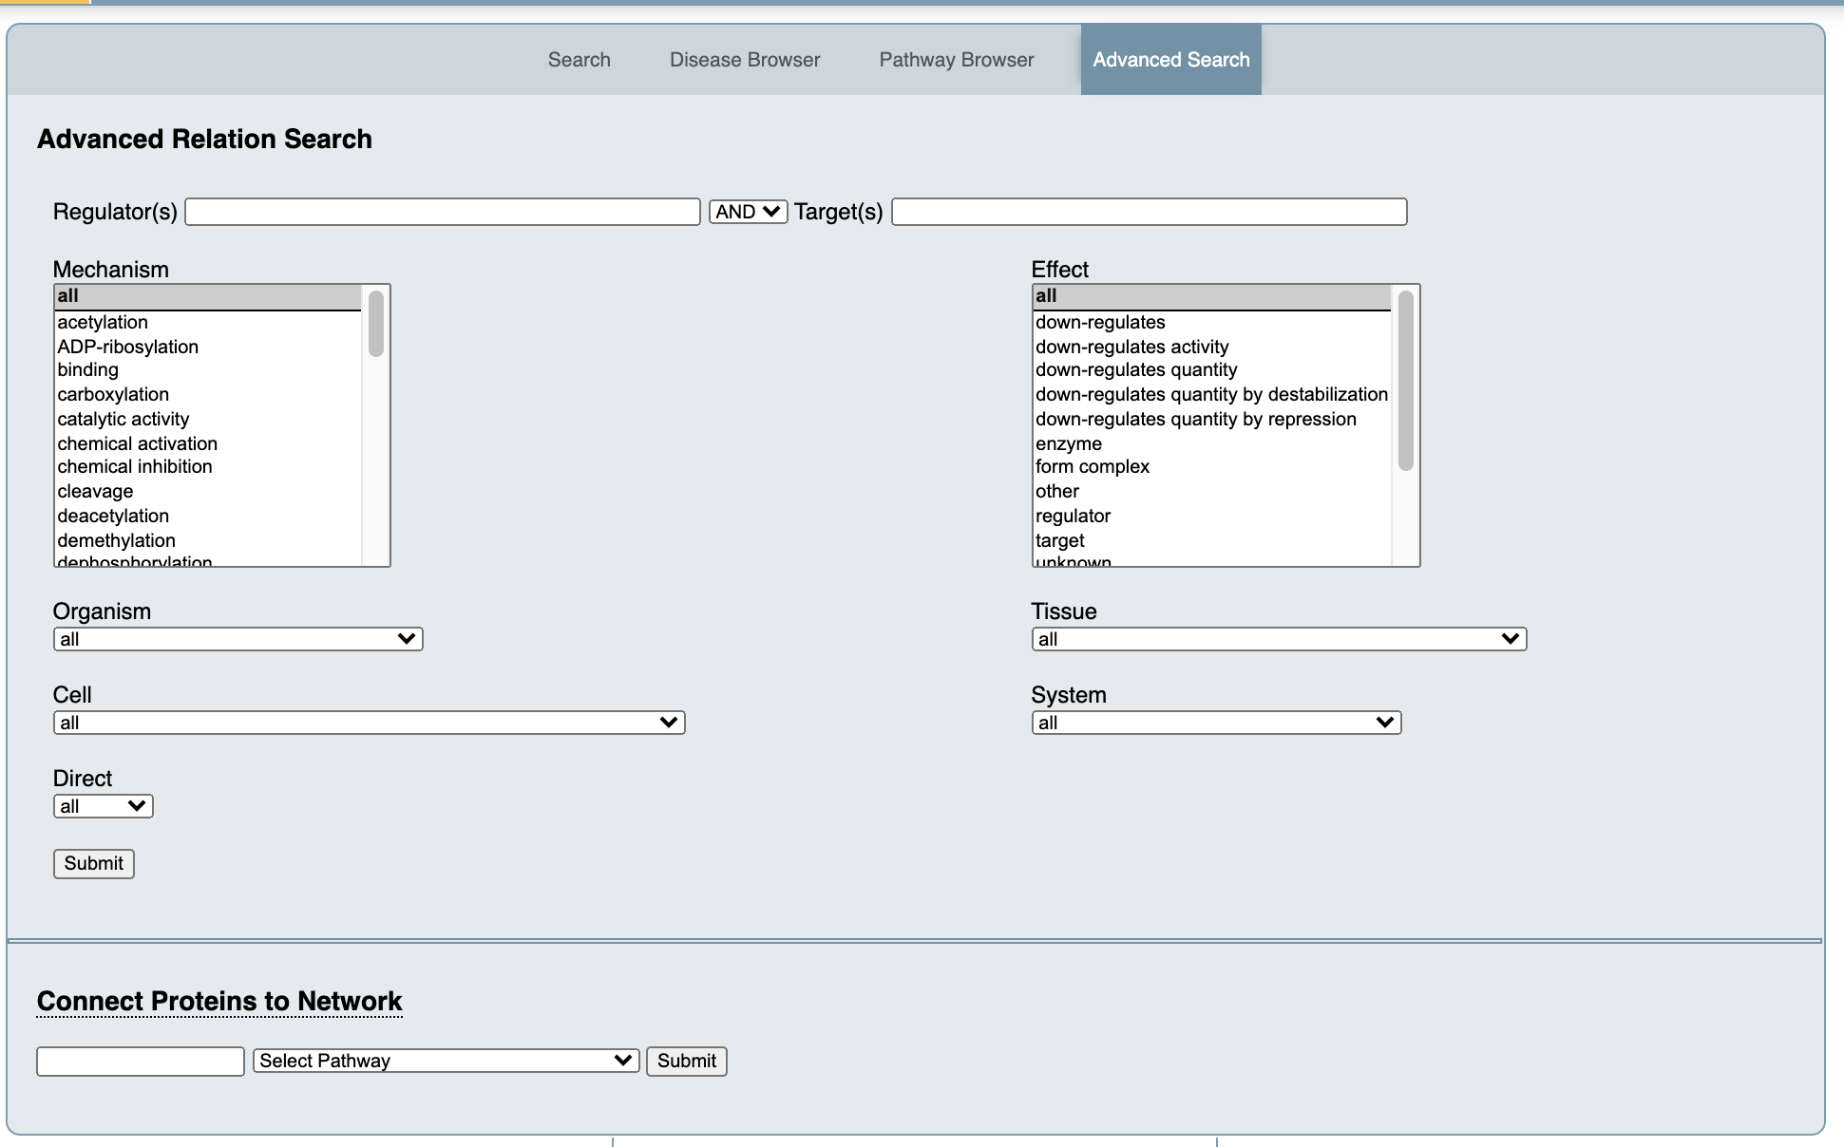Open the Cell dropdown
The height and width of the screenshot is (1147, 1844).
click(370, 723)
